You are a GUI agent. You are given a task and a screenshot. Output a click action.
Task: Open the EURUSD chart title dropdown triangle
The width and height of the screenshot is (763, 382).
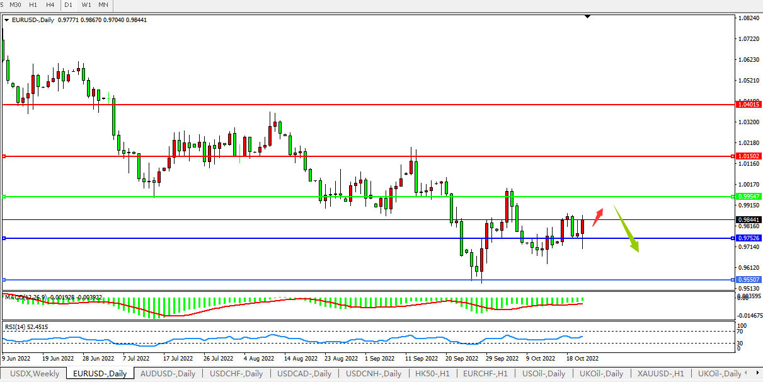pyautogui.click(x=6, y=20)
